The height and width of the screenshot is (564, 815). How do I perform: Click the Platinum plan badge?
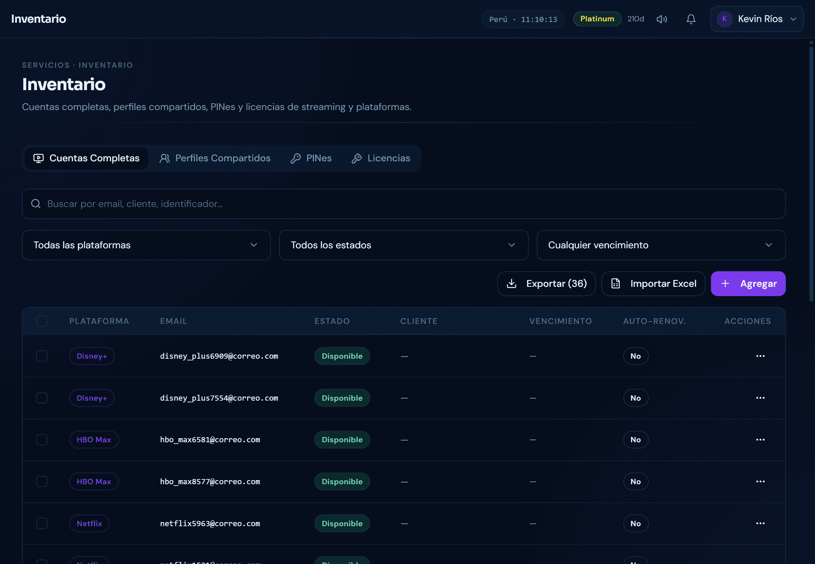click(x=597, y=19)
